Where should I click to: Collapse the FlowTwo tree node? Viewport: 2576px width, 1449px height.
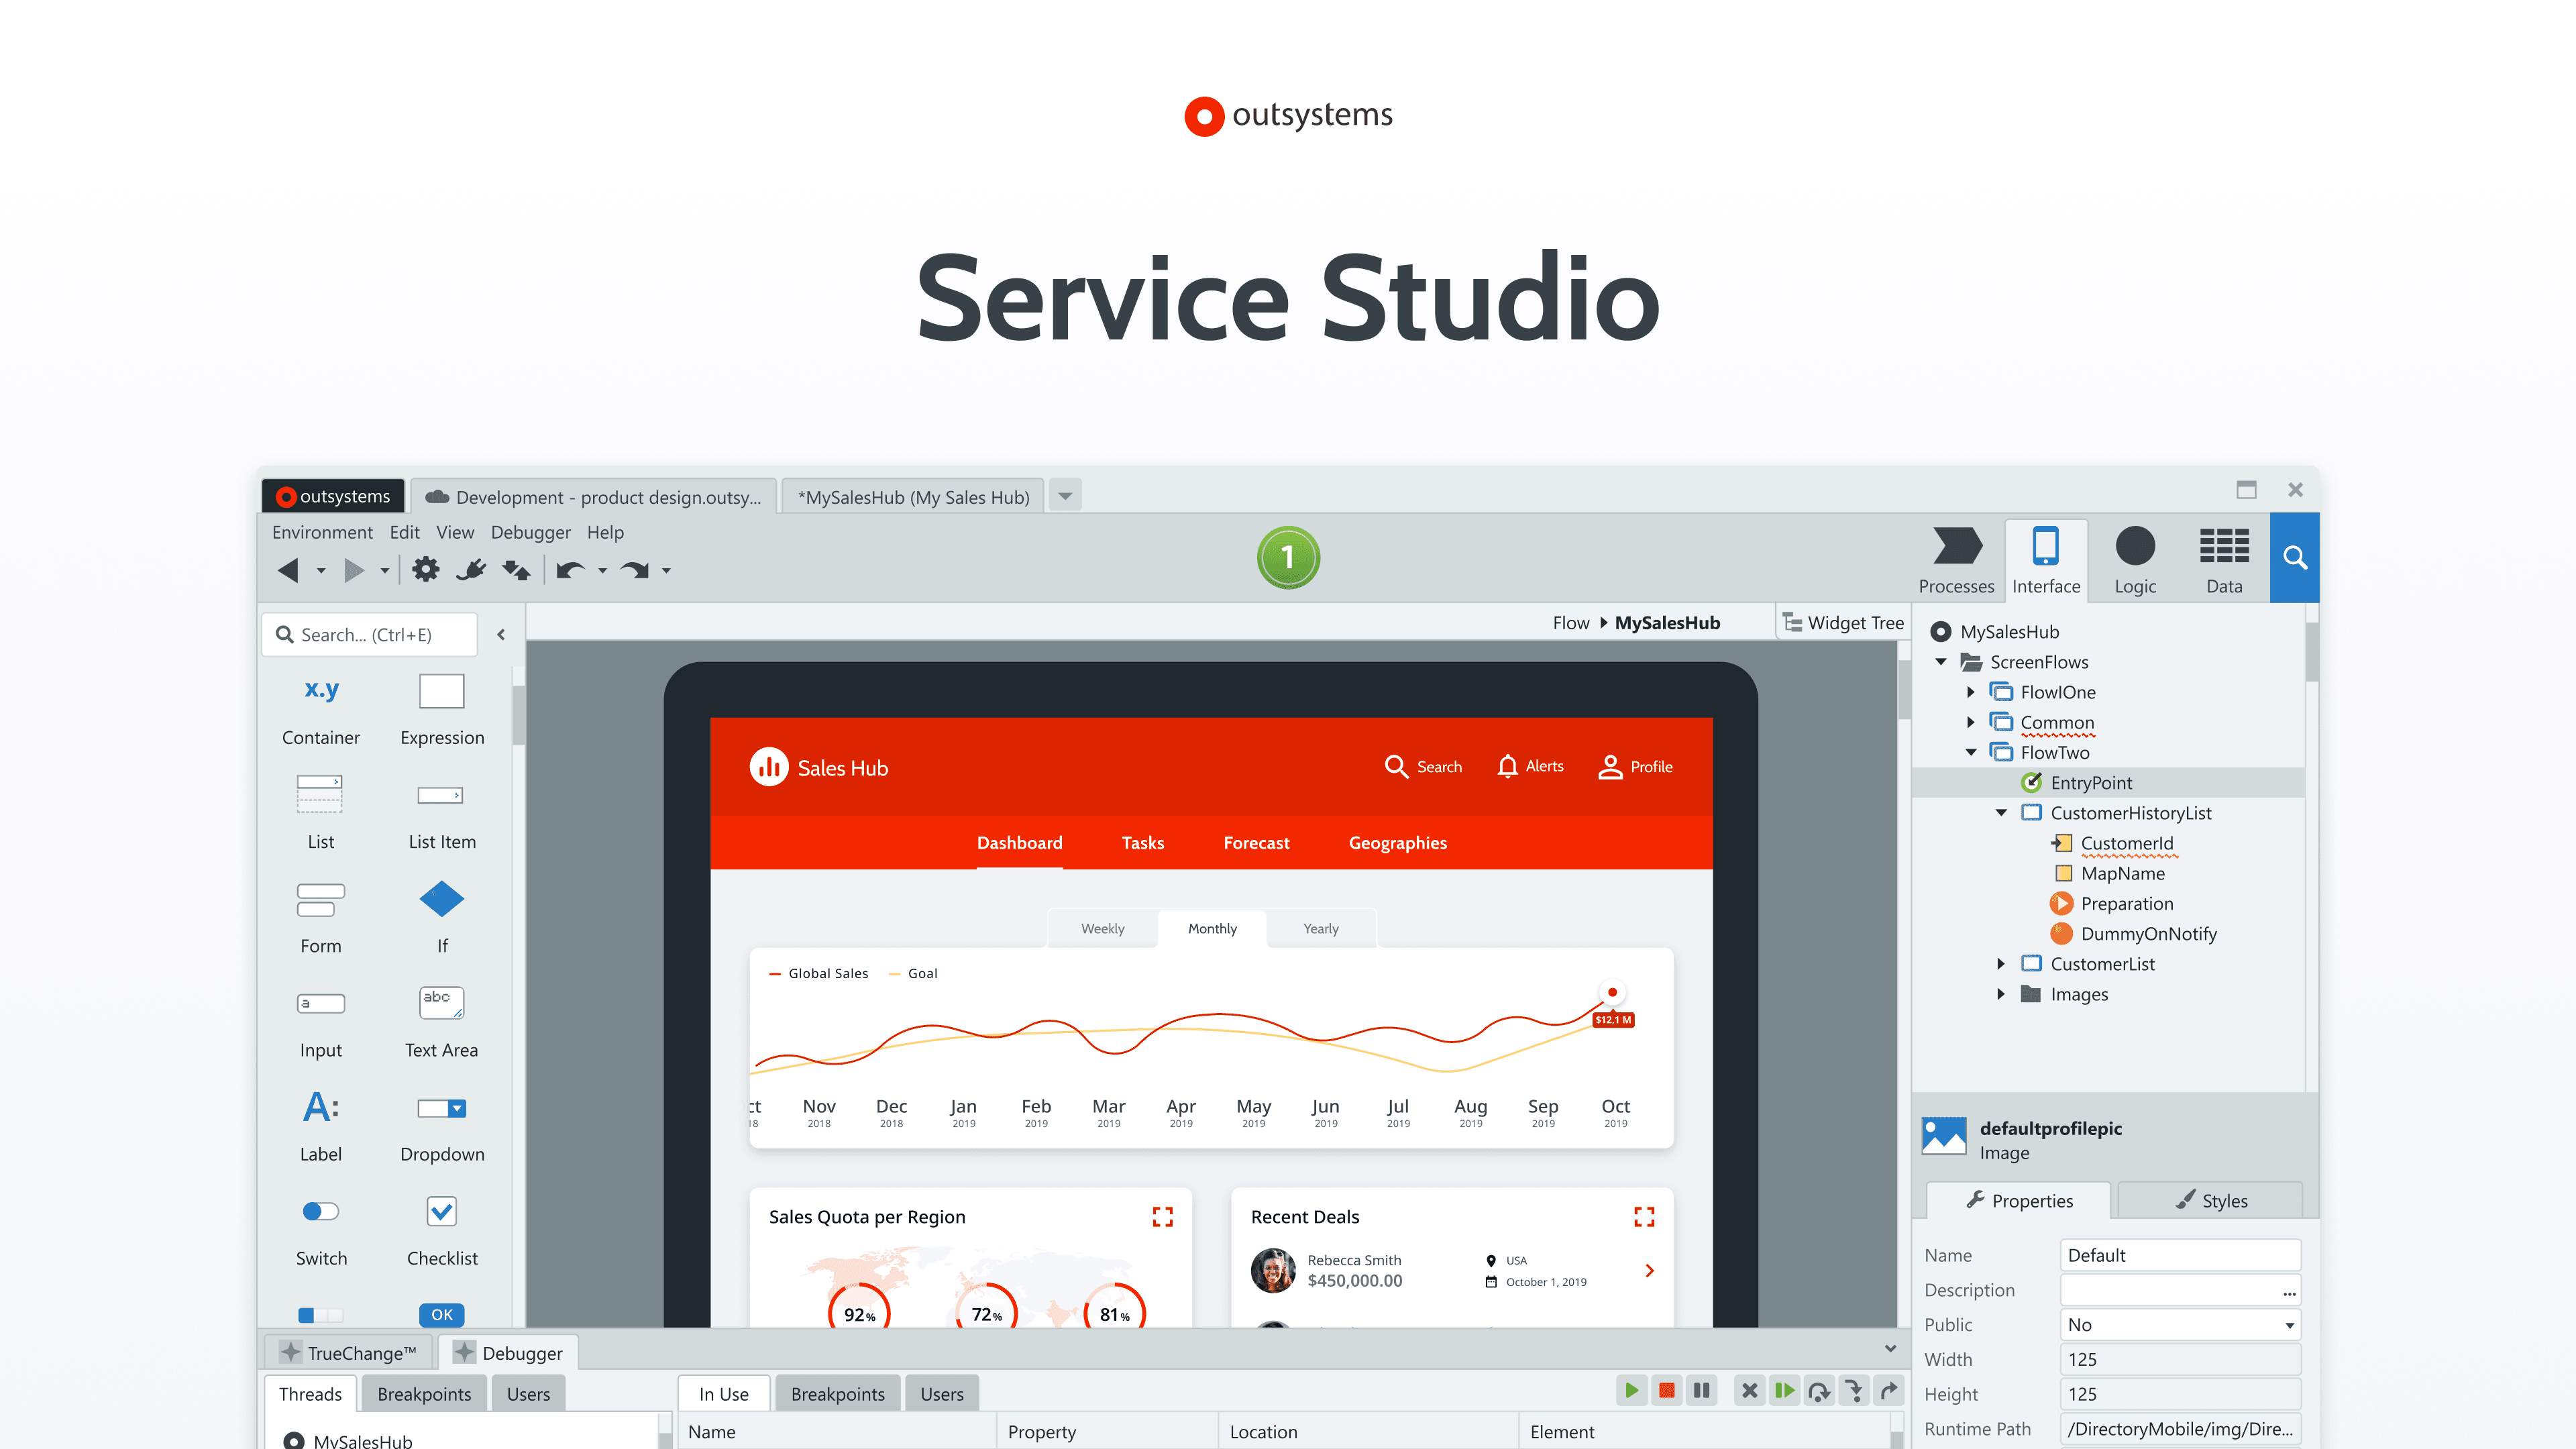click(x=1971, y=752)
